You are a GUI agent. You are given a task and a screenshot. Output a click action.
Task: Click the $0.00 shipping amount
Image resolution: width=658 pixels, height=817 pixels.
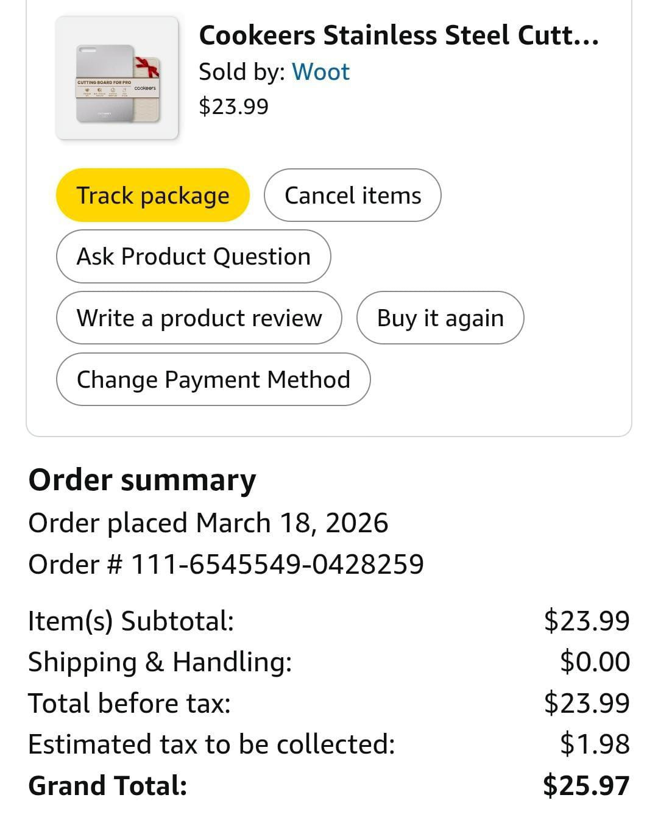click(x=595, y=662)
